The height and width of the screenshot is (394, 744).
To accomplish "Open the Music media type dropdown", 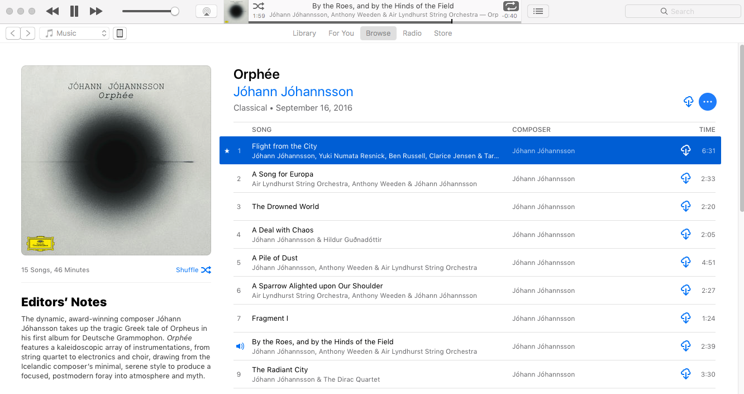I will tap(74, 34).
